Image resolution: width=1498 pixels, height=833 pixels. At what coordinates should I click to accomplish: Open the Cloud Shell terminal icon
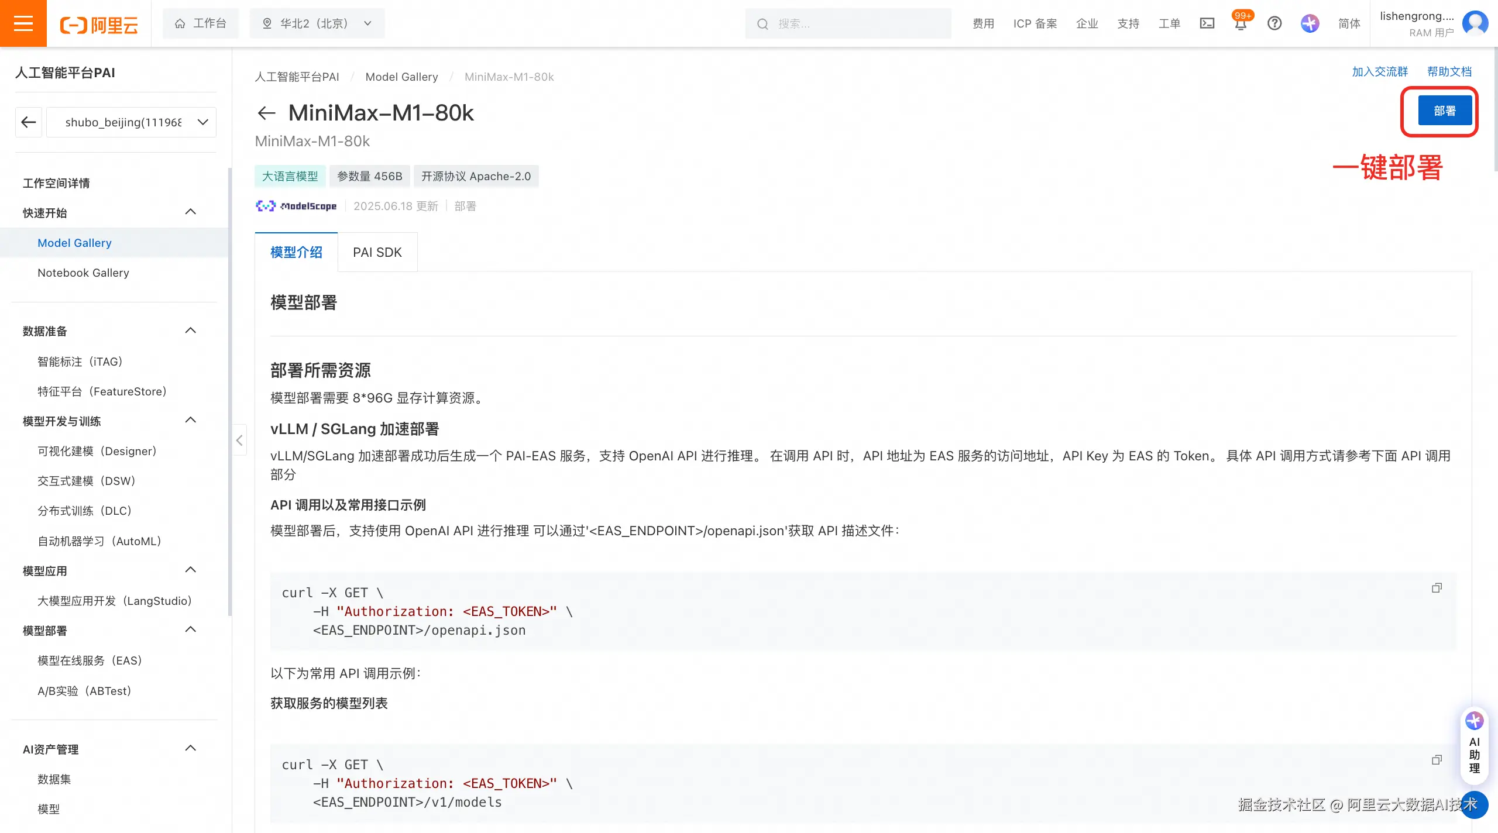tap(1207, 23)
